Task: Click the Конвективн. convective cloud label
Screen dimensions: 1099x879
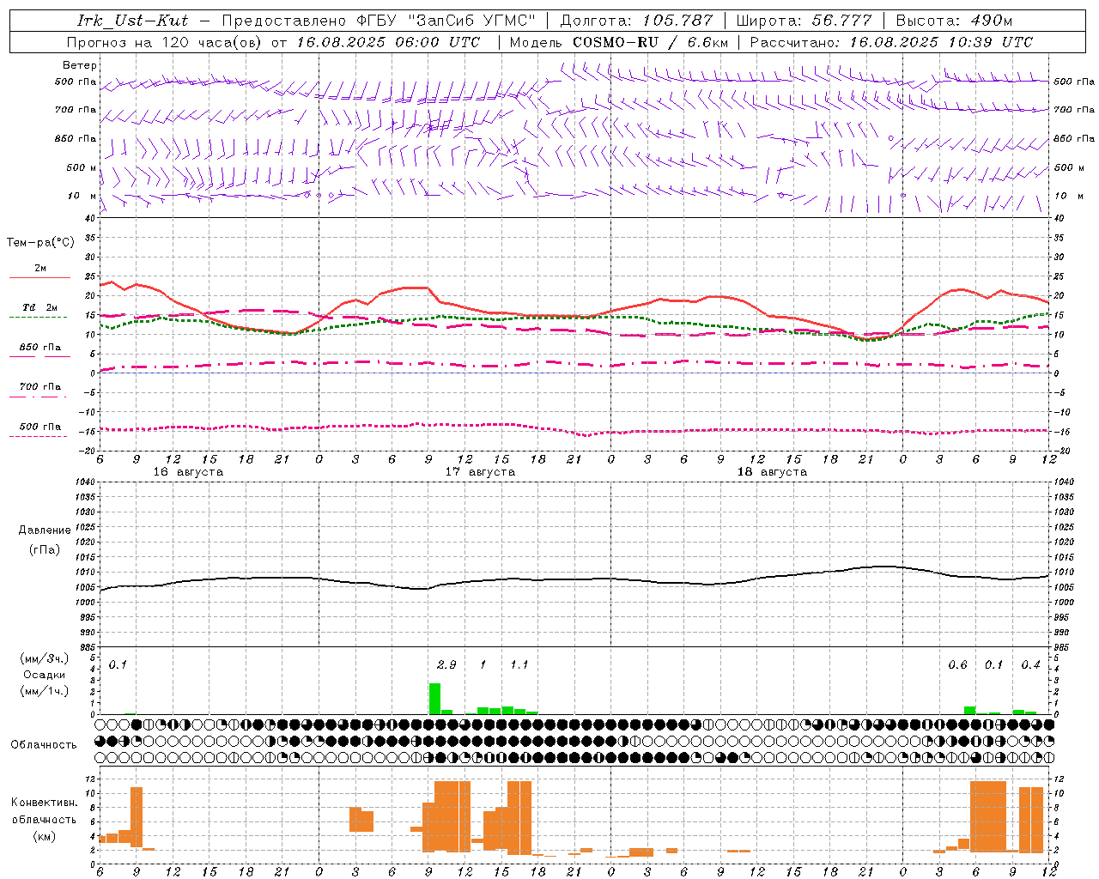Action: [x=45, y=803]
